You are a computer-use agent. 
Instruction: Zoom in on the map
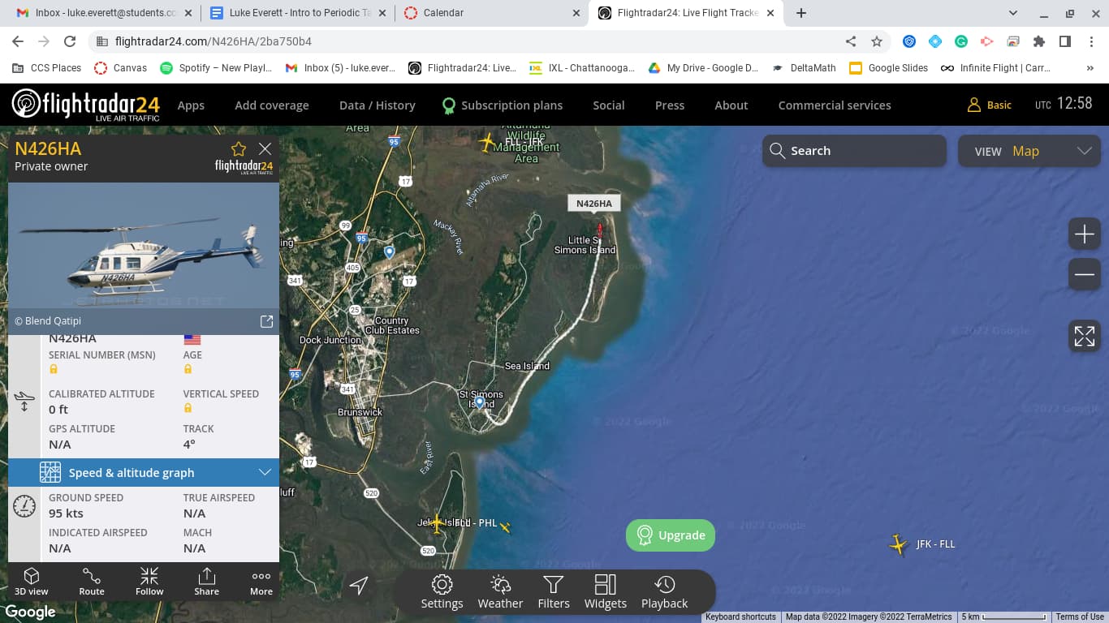[1085, 234]
